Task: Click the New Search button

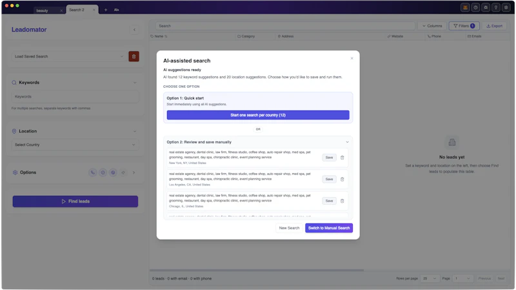Action: pos(289,228)
